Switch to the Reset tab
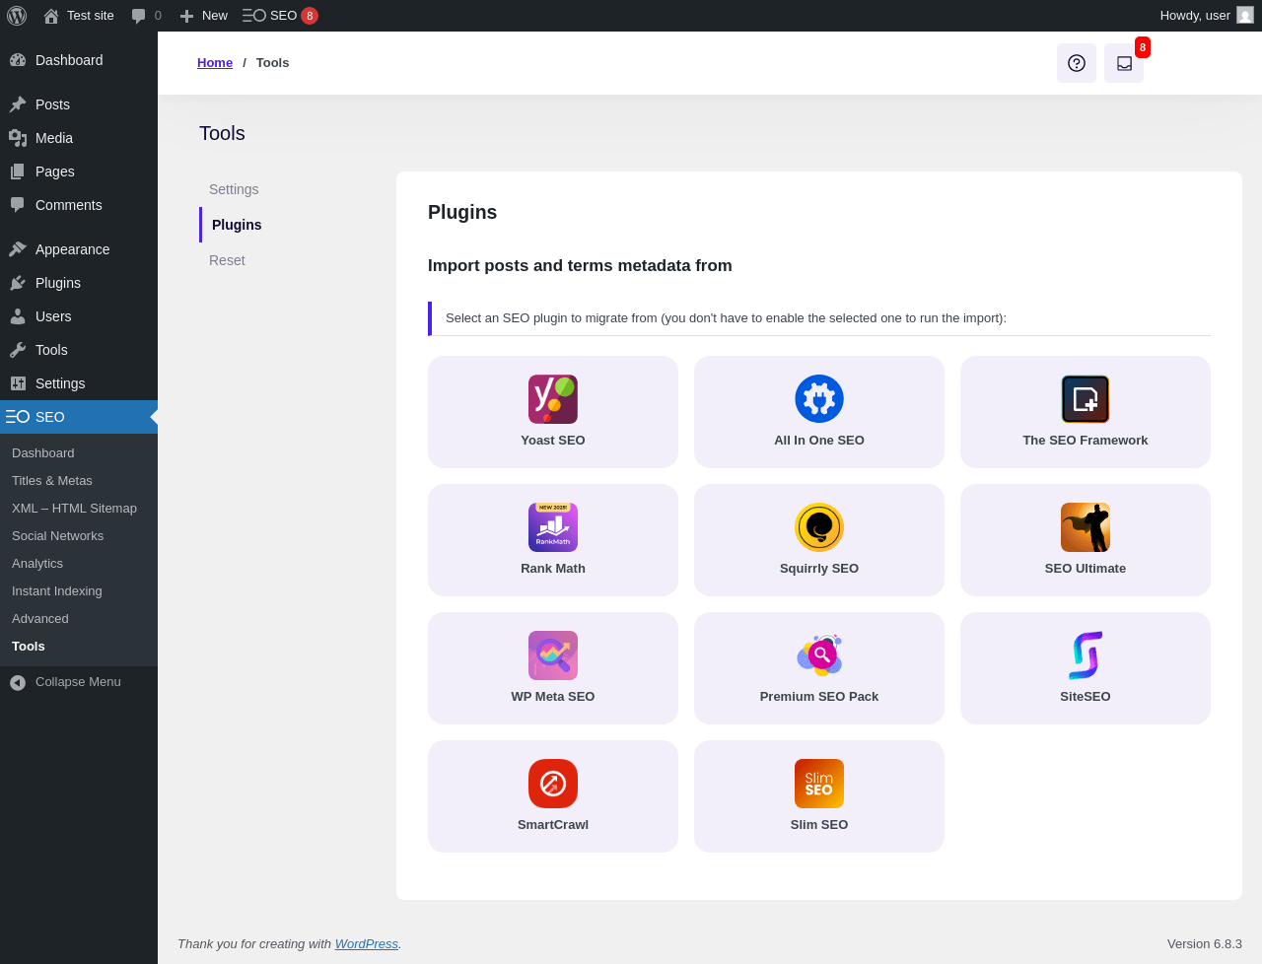Viewport: 1262px width, 964px height. [x=227, y=260]
